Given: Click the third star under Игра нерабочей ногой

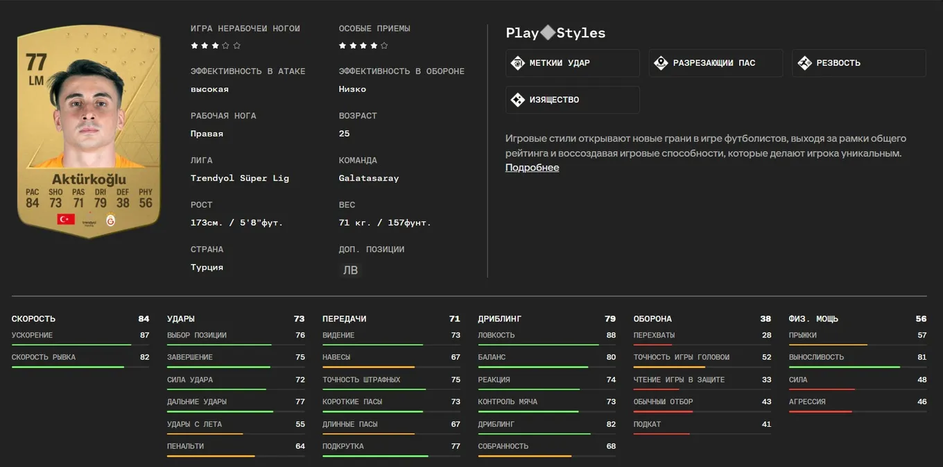Looking at the screenshot, I should coord(216,46).
